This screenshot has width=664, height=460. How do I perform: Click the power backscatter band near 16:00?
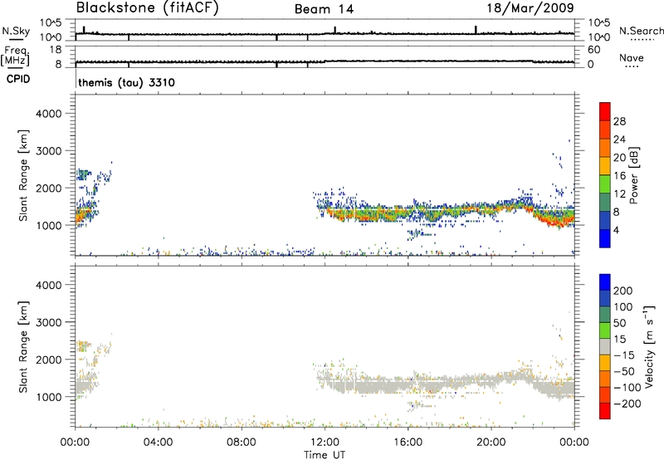tap(408, 212)
